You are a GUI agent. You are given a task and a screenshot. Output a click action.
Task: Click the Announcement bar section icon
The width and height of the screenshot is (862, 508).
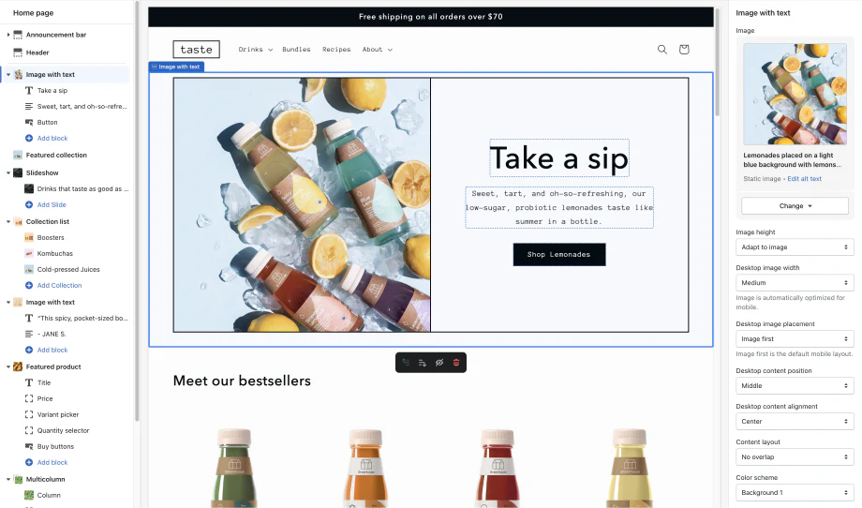coord(18,35)
